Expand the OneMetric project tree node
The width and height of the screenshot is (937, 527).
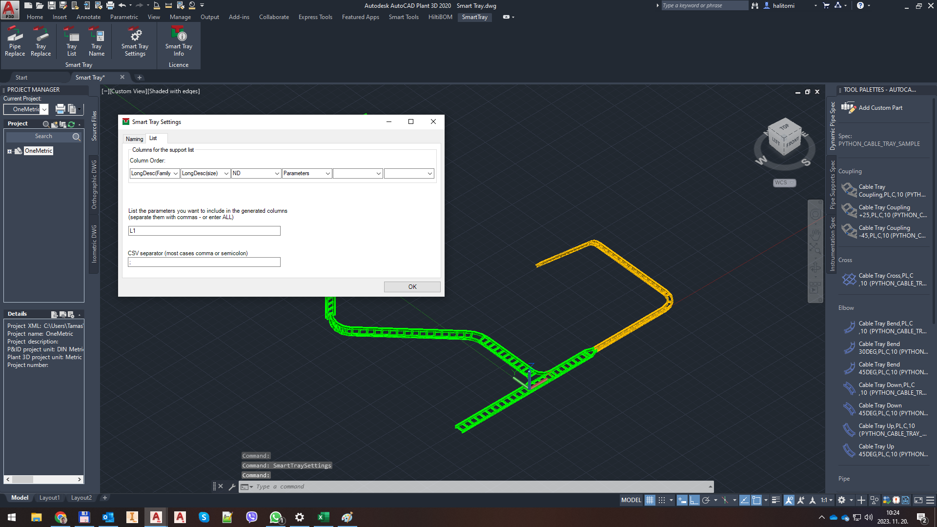click(x=9, y=151)
